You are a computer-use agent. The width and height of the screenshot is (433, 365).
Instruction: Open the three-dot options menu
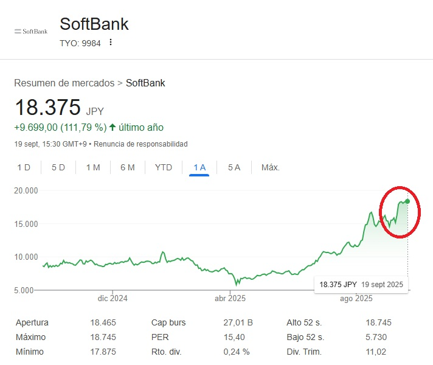[110, 43]
